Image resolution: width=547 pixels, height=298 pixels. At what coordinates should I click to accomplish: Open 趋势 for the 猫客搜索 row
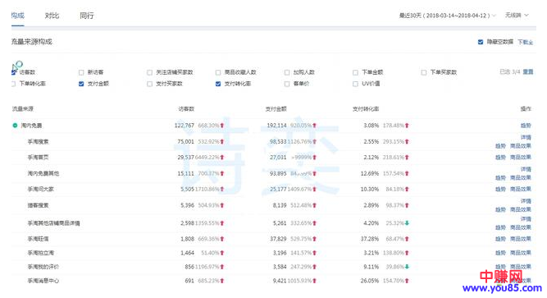(x=500, y=209)
